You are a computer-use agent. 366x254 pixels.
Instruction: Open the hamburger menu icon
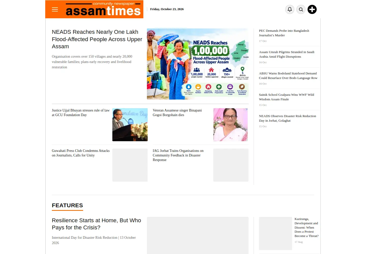click(55, 9)
